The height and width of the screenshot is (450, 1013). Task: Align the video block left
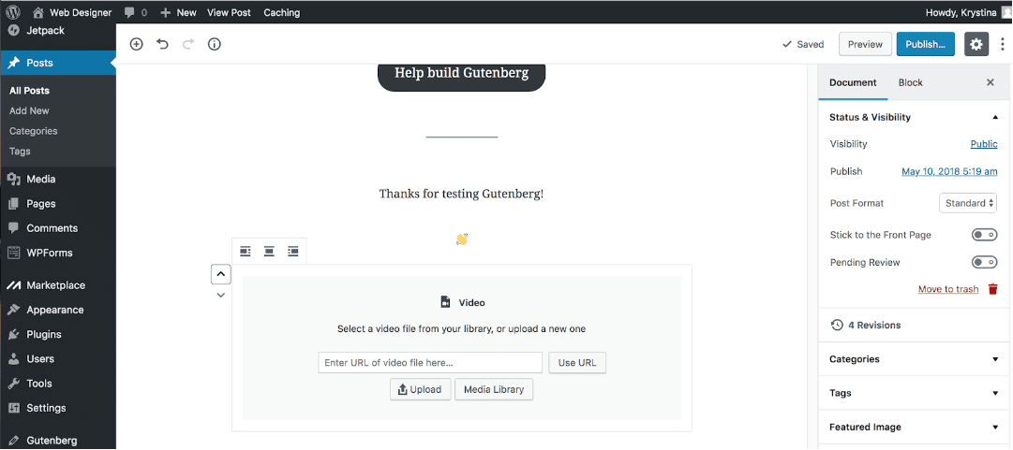click(x=246, y=251)
